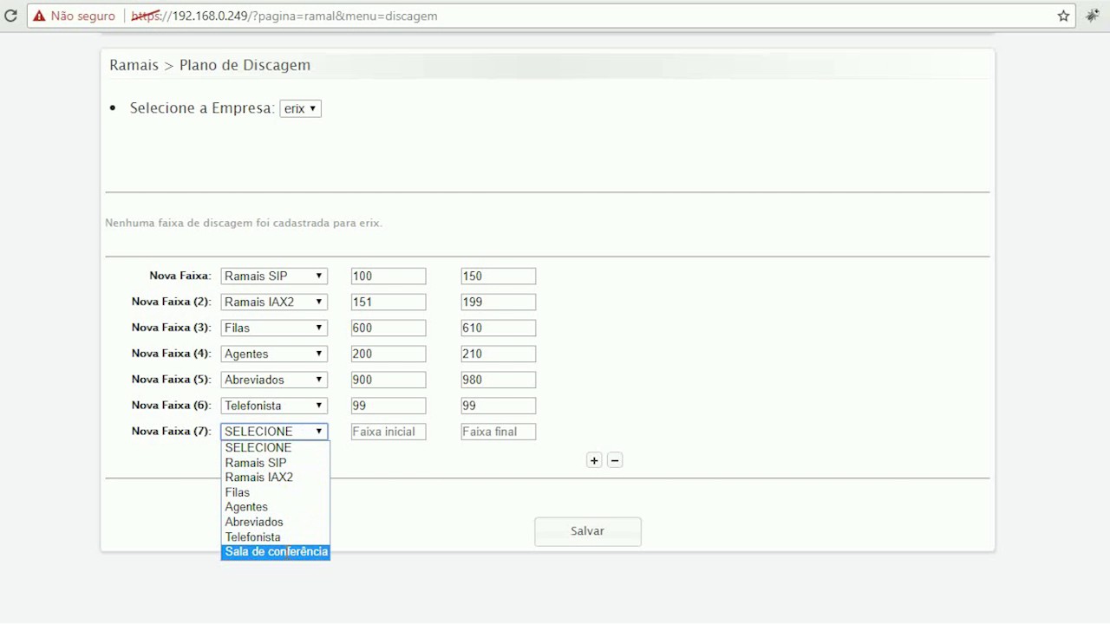This screenshot has height=624, width=1110.
Task: Choose SELECIONE in the open list
Action: tap(276, 448)
